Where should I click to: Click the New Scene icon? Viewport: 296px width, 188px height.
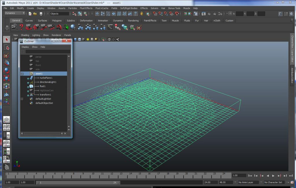(x=30, y=14)
